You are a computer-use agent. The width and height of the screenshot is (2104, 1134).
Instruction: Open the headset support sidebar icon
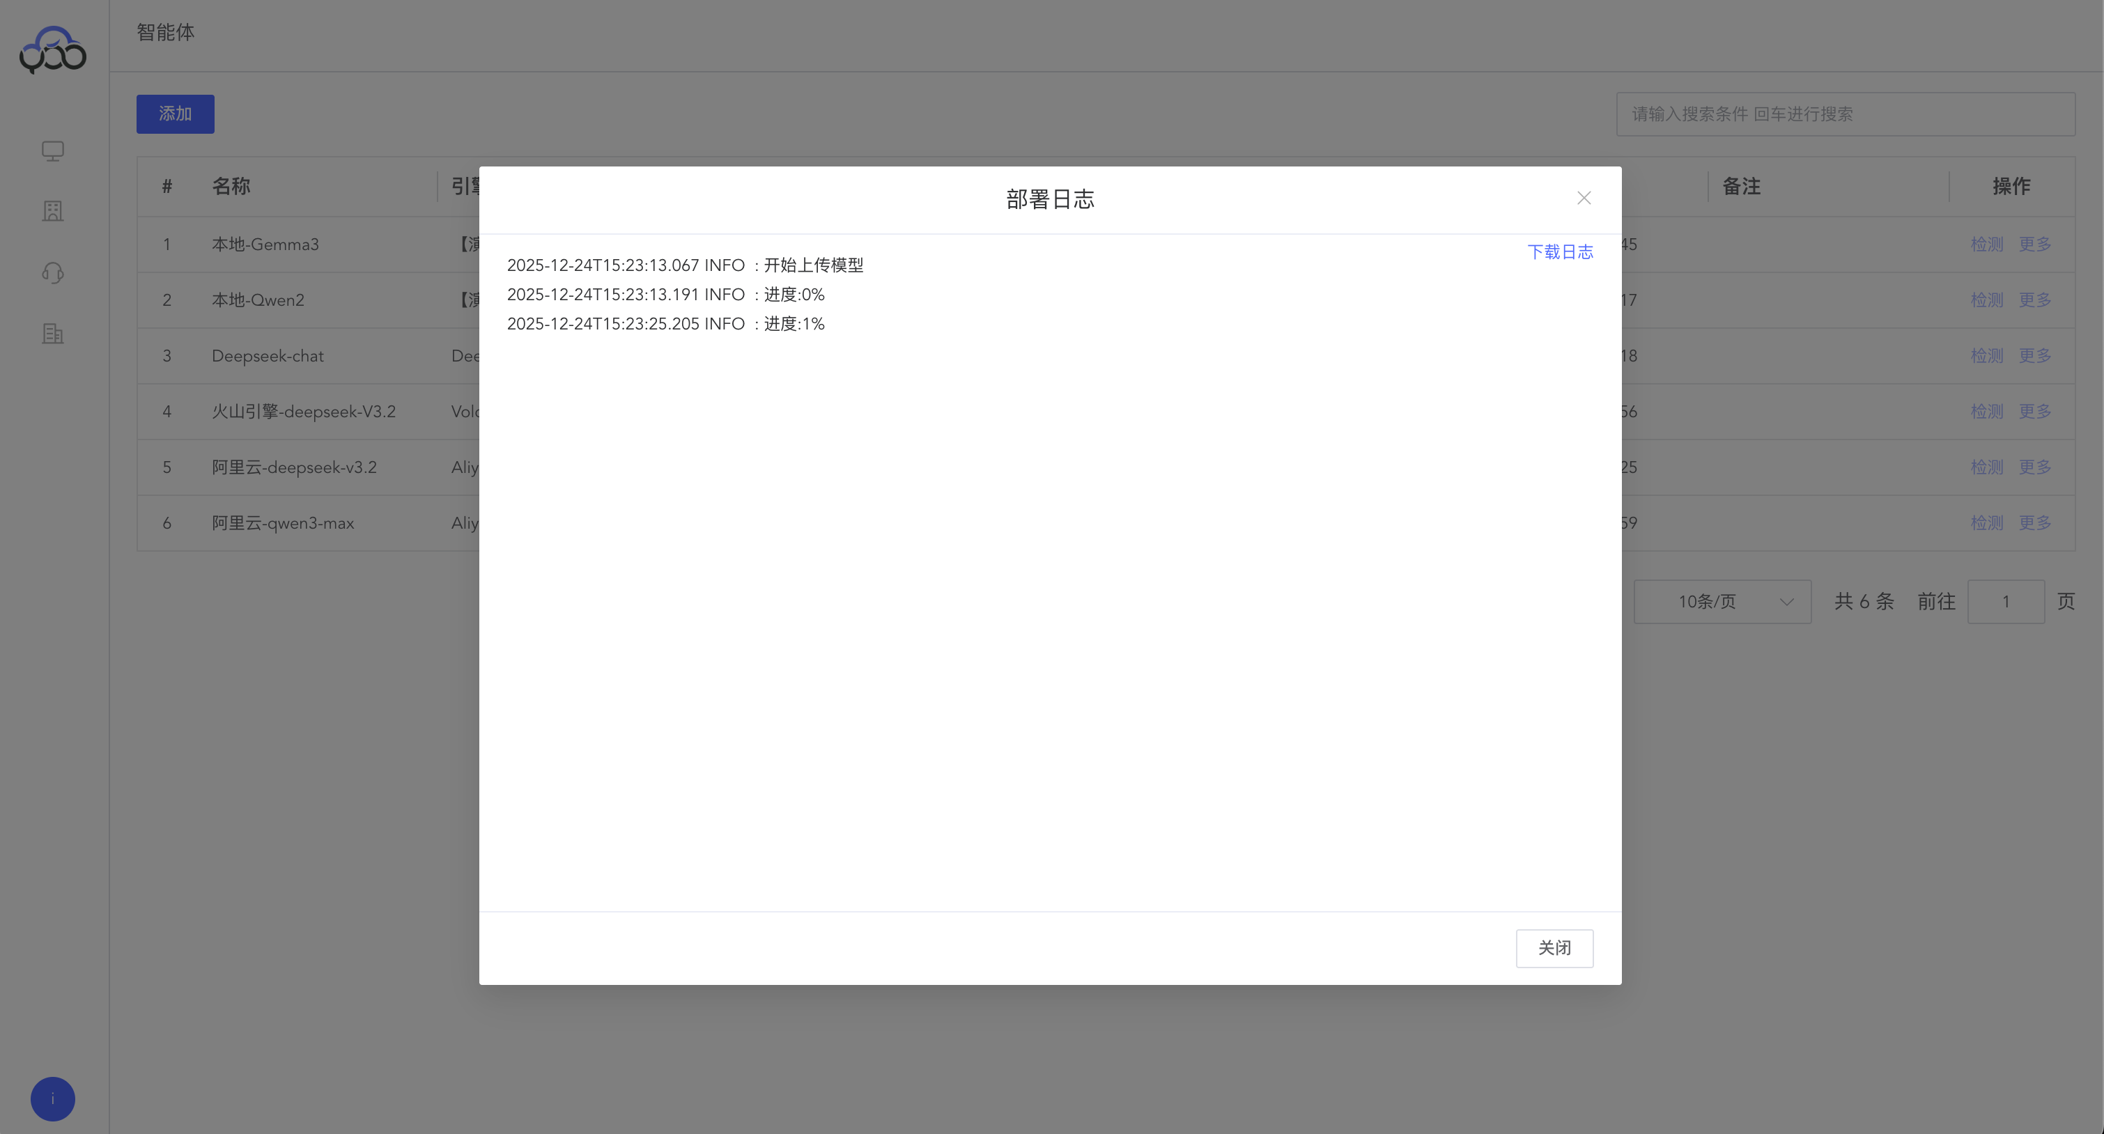click(52, 272)
